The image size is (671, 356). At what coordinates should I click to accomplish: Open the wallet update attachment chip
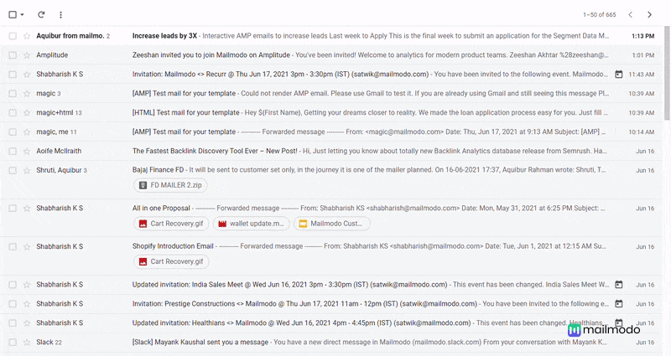(251, 224)
